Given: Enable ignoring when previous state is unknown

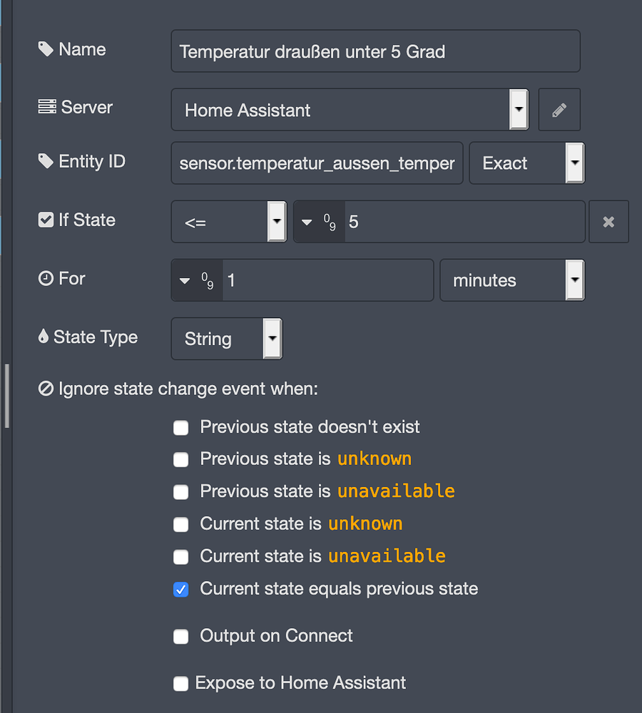Looking at the screenshot, I should point(180,459).
